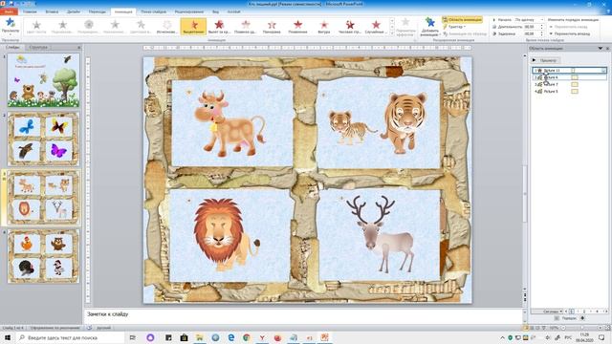Screen dimensions: 612x344
Task: Click the cow picture on the slide
Action: [229, 123]
